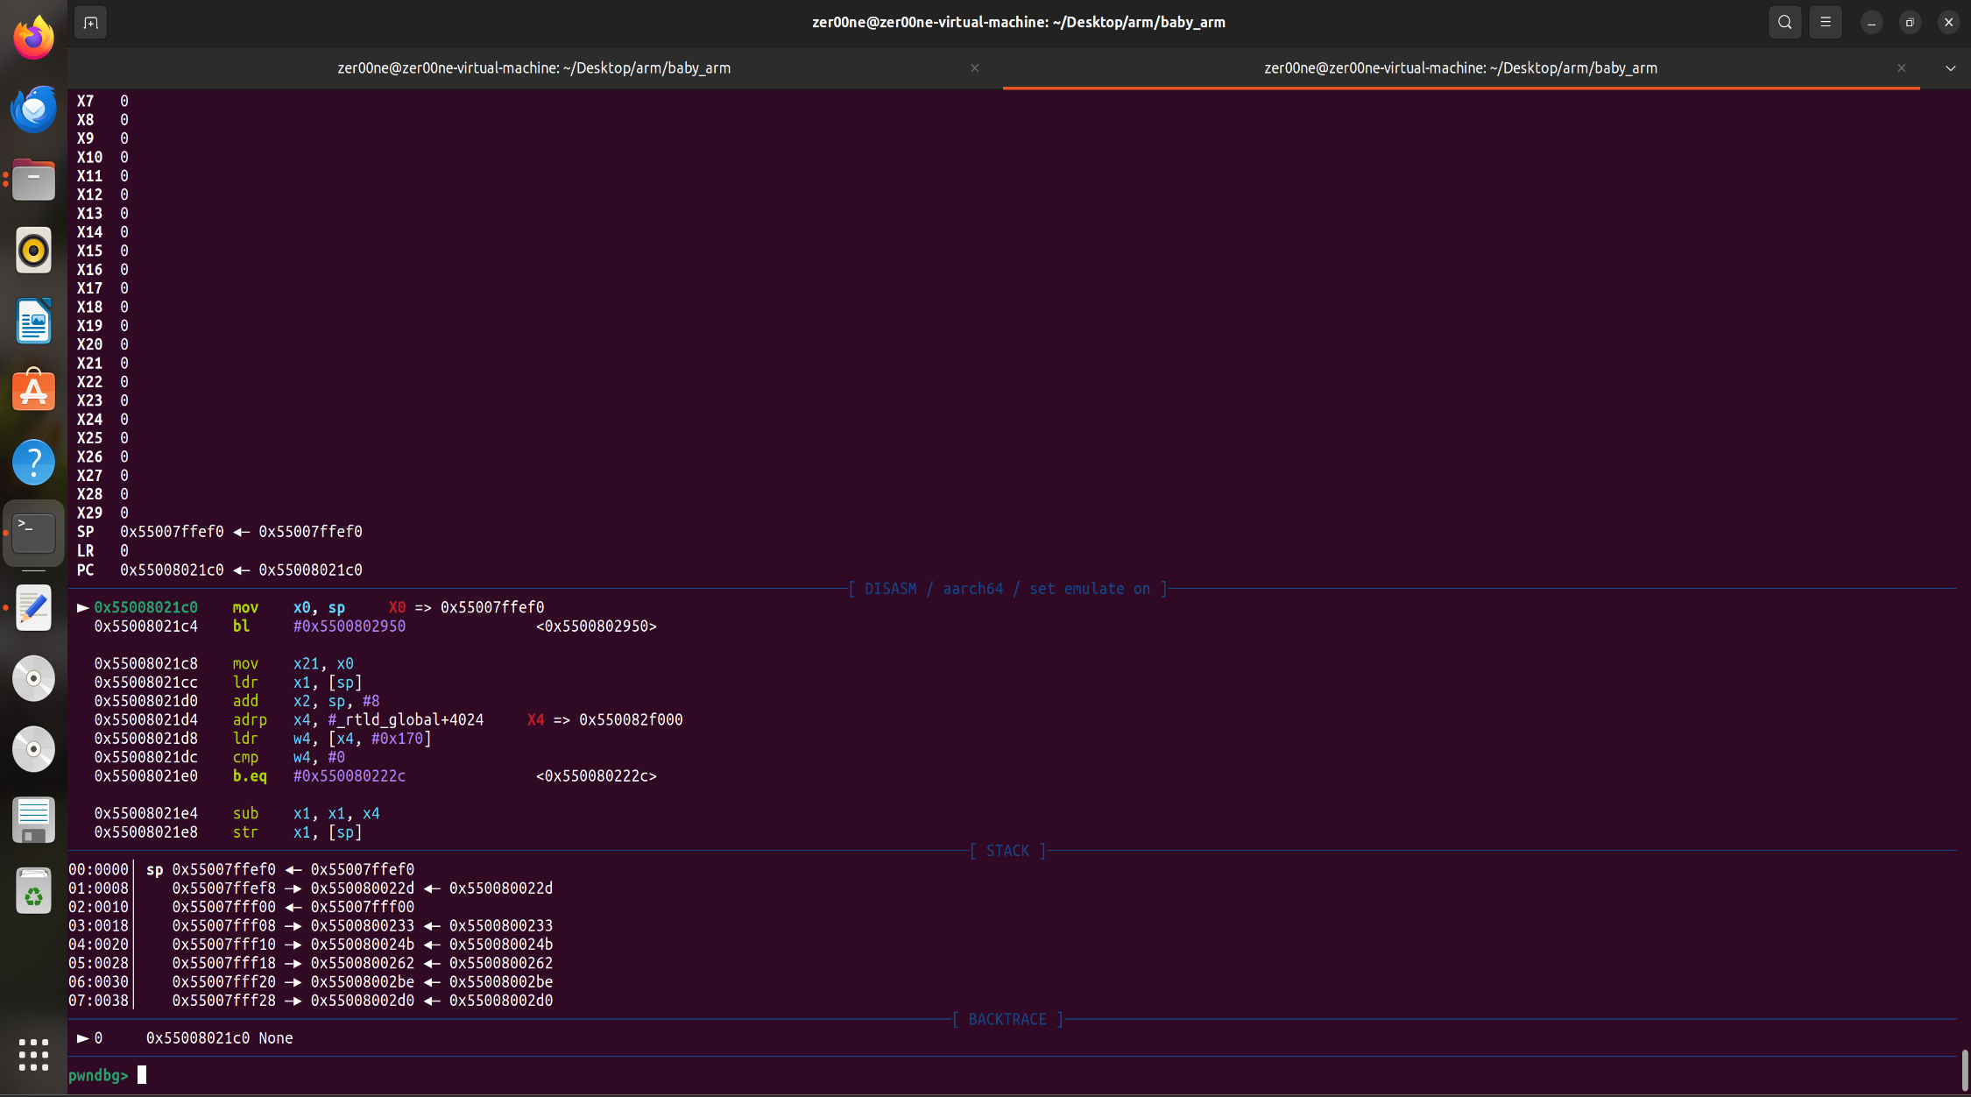Open Ubuntu Software store icon
The width and height of the screenshot is (1971, 1097).
coord(33,391)
